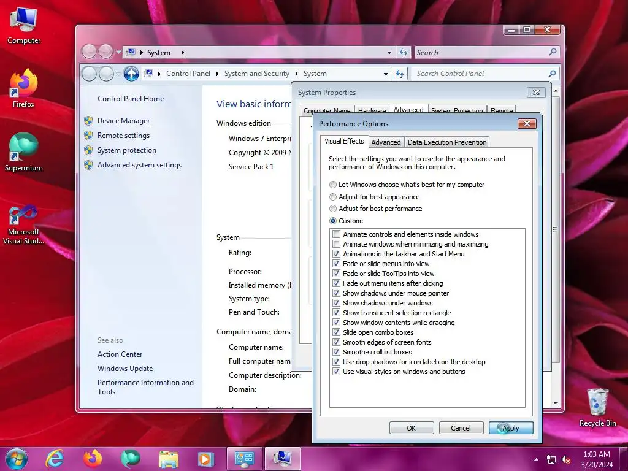Switch to the Advanced tab in Performance Options

coord(386,142)
